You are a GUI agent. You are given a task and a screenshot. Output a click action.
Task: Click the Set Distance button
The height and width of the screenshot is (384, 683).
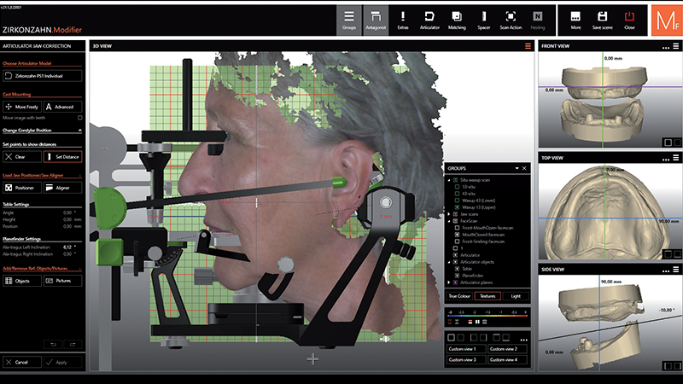click(63, 157)
